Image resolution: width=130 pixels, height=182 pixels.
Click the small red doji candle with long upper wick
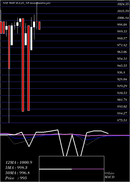tap(37, 22)
